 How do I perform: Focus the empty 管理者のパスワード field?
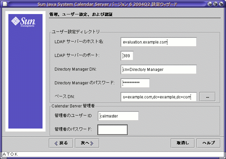point(112,130)
